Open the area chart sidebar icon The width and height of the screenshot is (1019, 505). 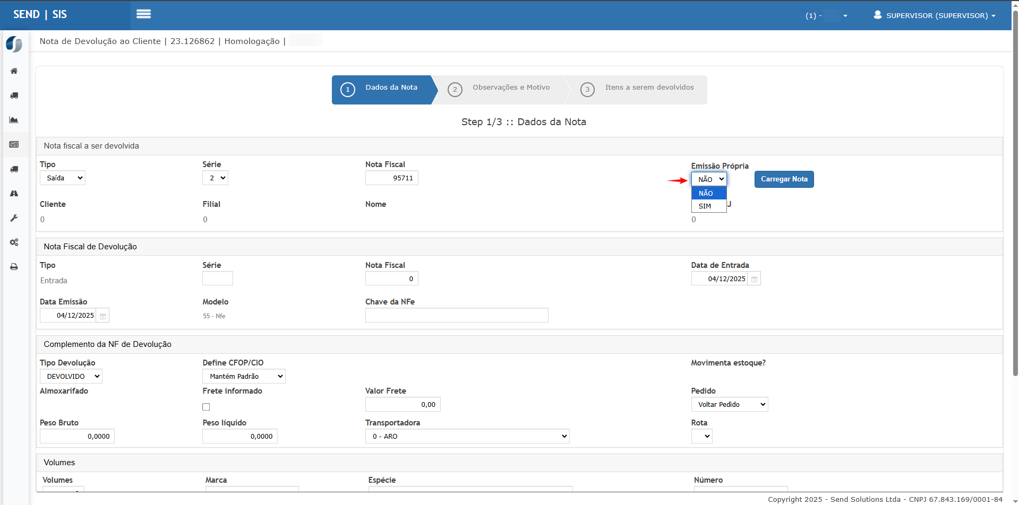pyautogui.click(x=14, y=120)
